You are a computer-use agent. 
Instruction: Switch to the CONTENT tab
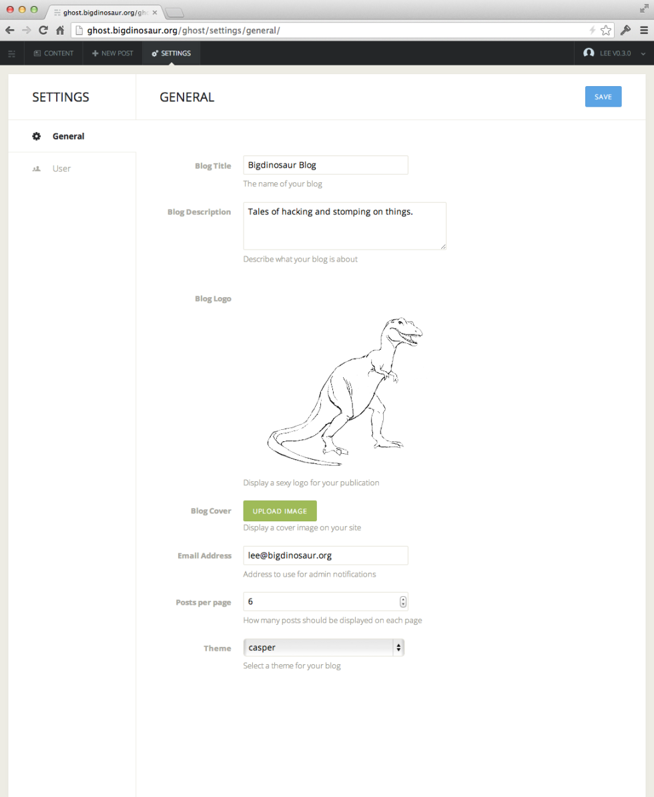click(x=53, y=53)
